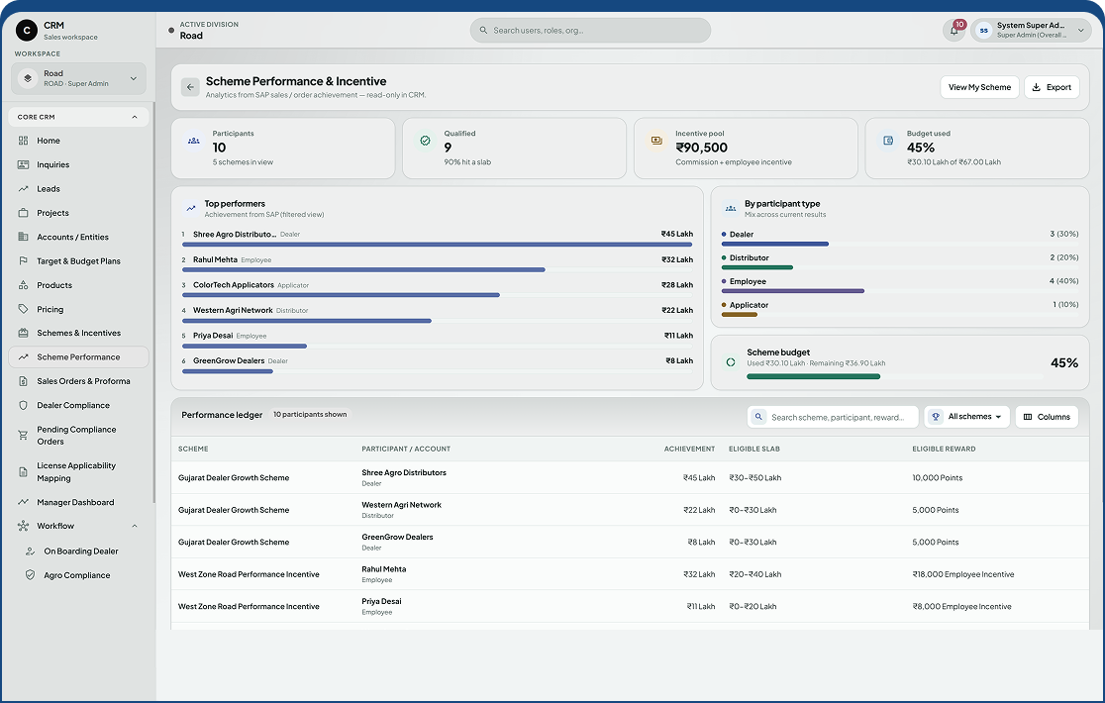Click Priya Desai in the performance ledger
This screenshot has width=1105, height=703.
(x=381, y=602)
